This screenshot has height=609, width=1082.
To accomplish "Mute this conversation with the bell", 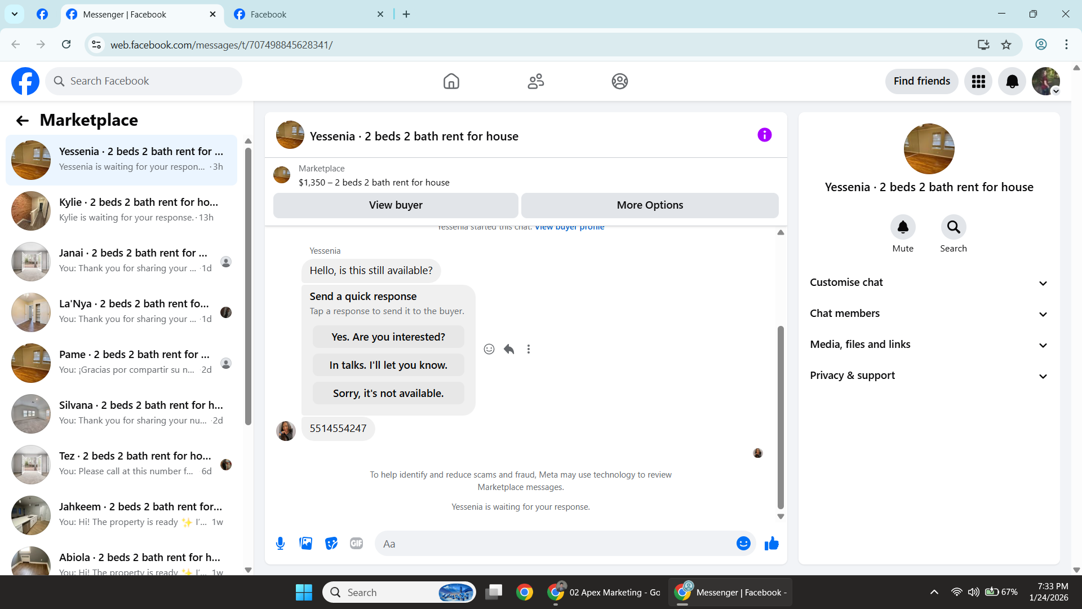I will (902, 227).
